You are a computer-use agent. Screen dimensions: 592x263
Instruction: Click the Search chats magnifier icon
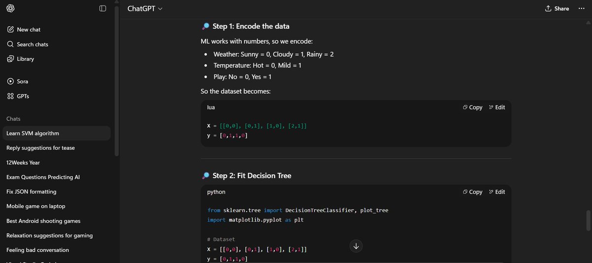pos(10,44)
